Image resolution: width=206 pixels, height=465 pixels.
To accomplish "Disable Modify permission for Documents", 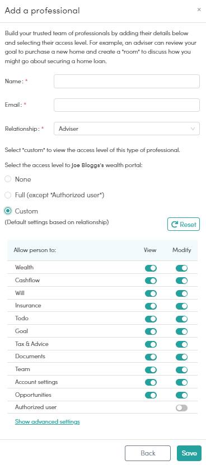I will [x=182, y=357].
